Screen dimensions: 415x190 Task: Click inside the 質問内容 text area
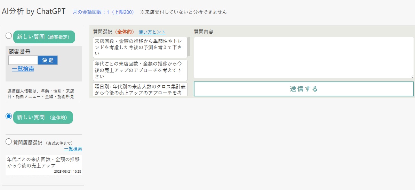click(303, 57)
